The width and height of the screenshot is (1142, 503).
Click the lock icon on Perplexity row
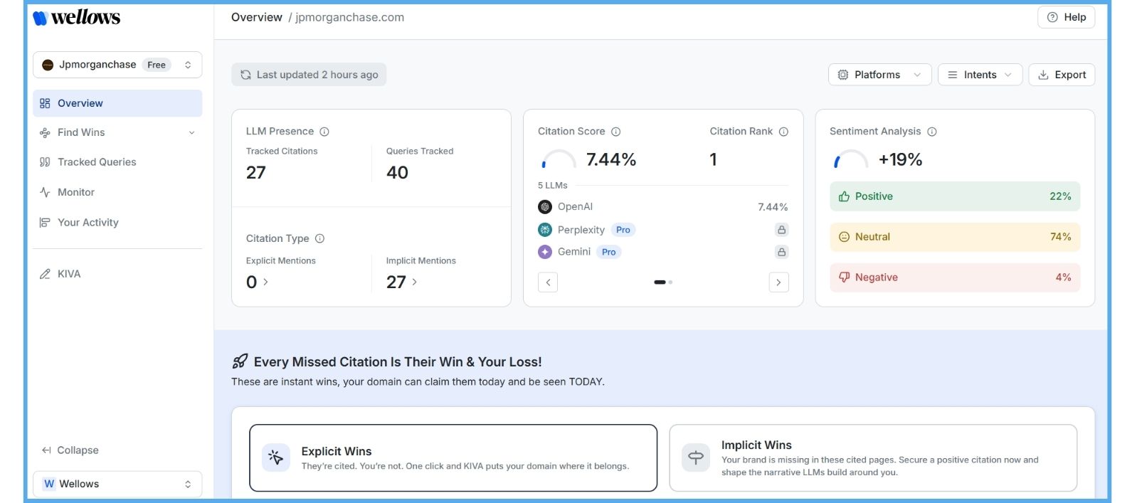781,230
